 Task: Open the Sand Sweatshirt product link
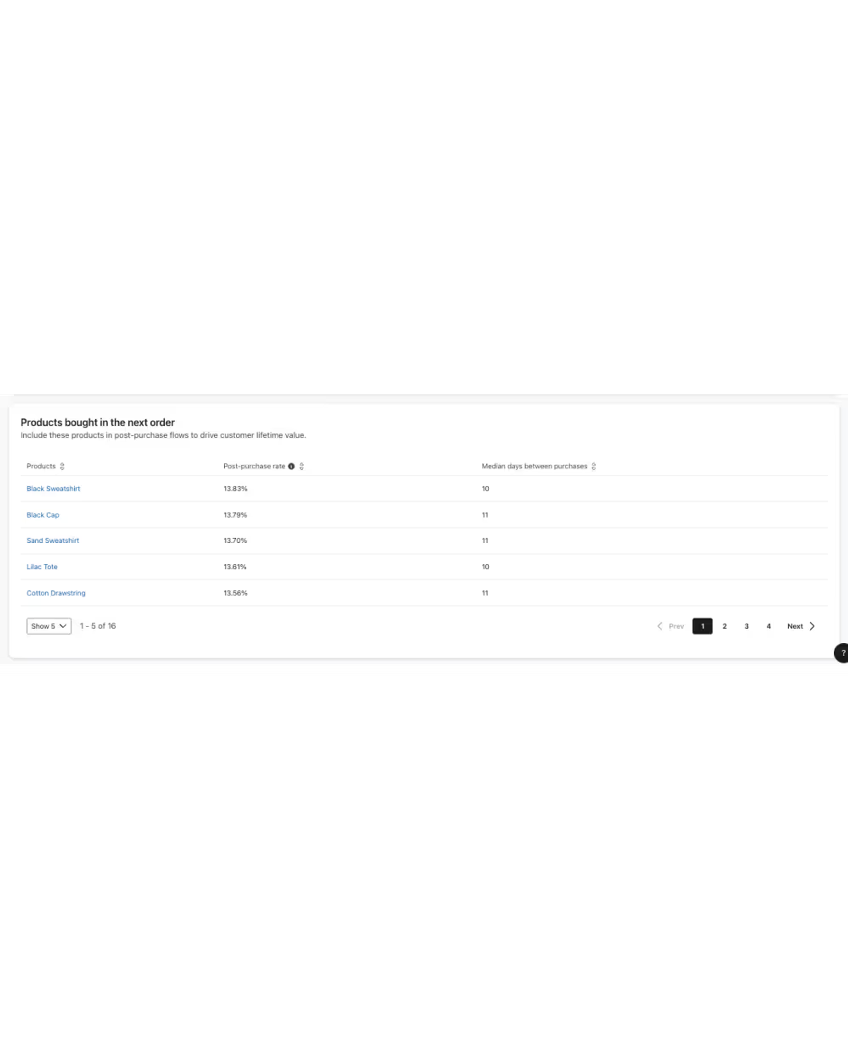click(x=53, y=541)
